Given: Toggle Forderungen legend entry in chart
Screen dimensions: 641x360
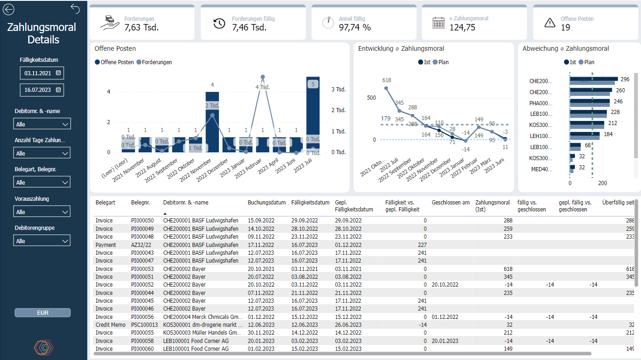Looking at the screenshot, I should tap(154, 62).
